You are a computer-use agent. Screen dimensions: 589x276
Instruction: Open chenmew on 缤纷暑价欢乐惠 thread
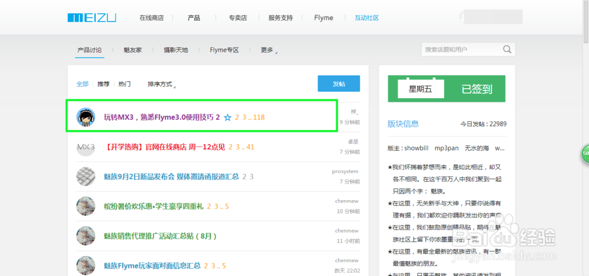click(x=347, y=201)
